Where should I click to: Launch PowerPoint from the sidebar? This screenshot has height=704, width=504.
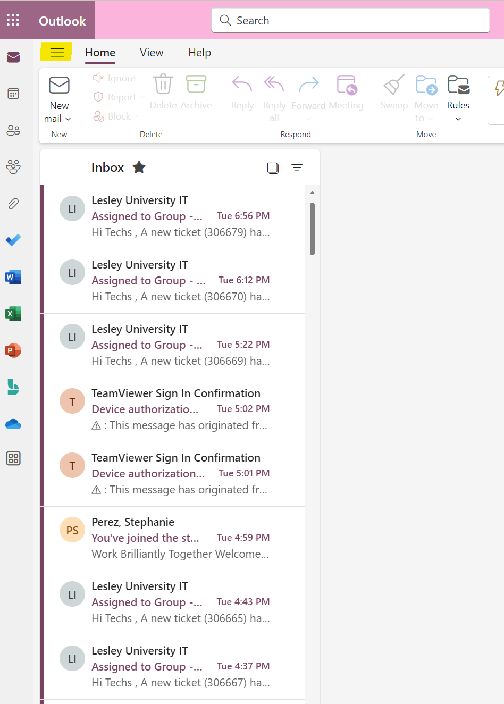(13, 350)
